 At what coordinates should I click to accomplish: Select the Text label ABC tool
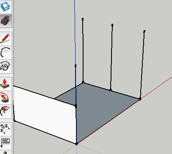(5, 143)
